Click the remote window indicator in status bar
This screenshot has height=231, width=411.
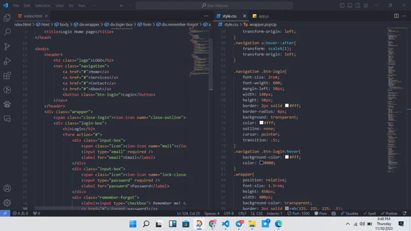tap(5, 213)
